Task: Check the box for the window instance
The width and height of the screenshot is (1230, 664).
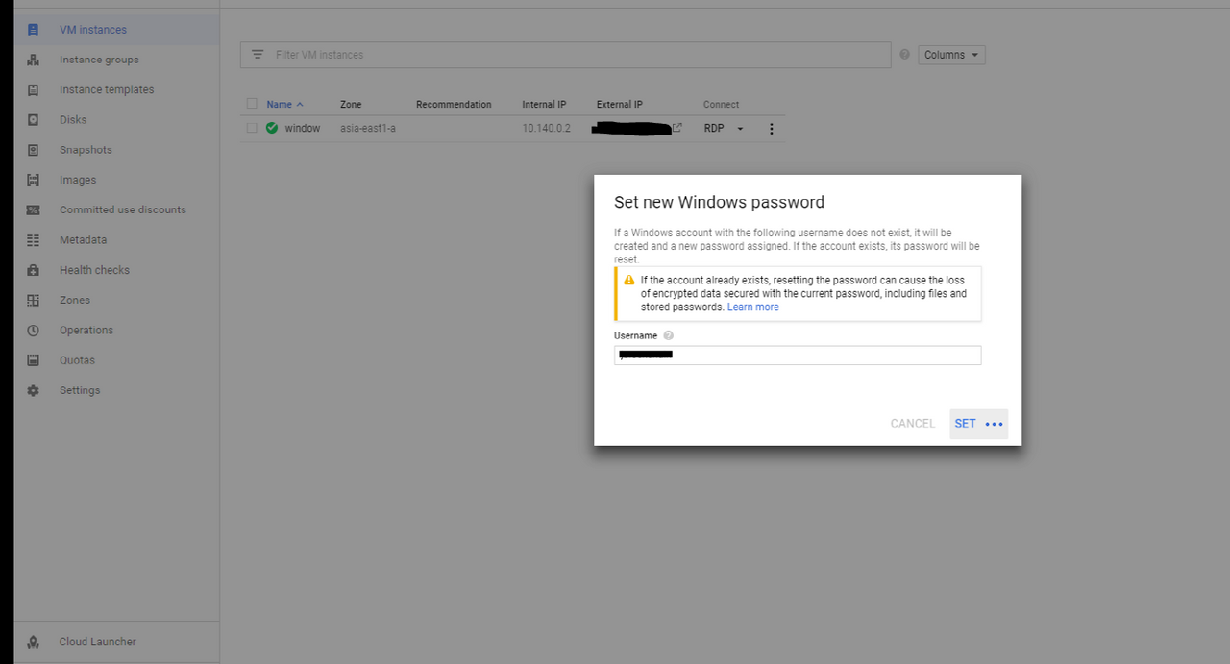Action: 252,128
